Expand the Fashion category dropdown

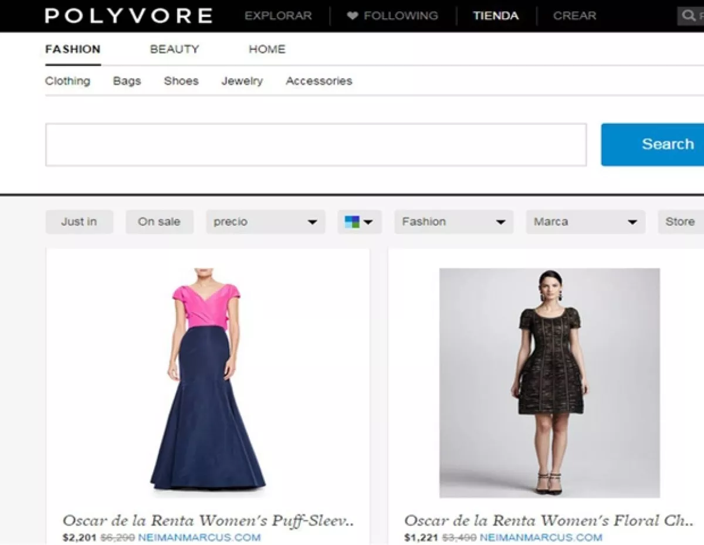click(x=453, y=222)
